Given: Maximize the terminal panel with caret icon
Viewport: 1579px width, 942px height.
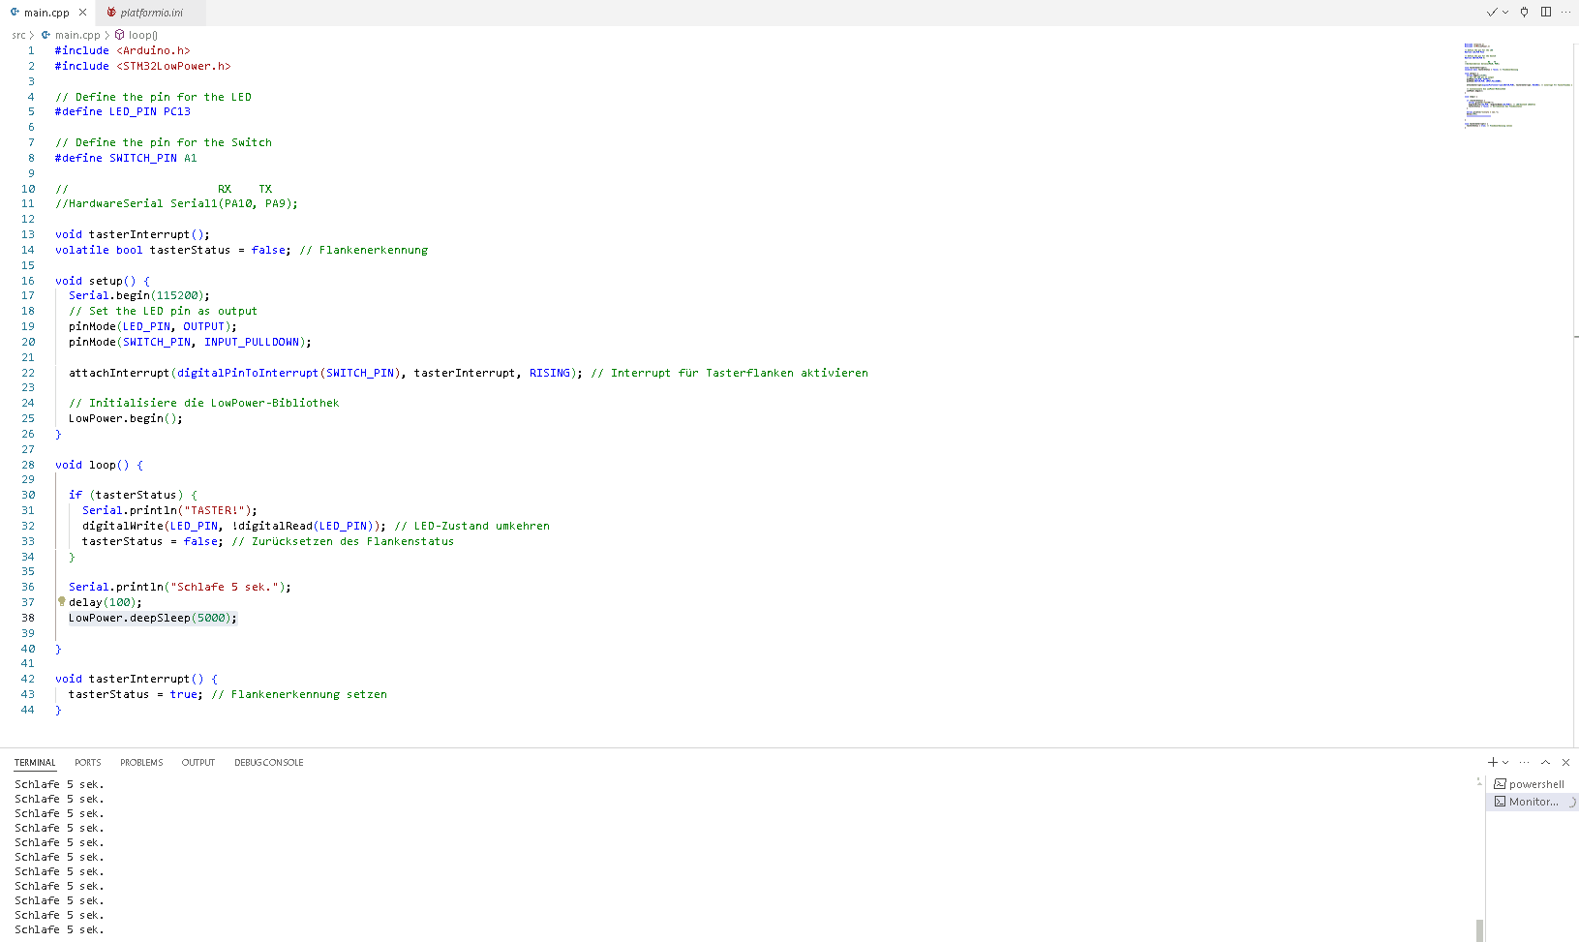Looking at the screenshot, I should 1546,763.
